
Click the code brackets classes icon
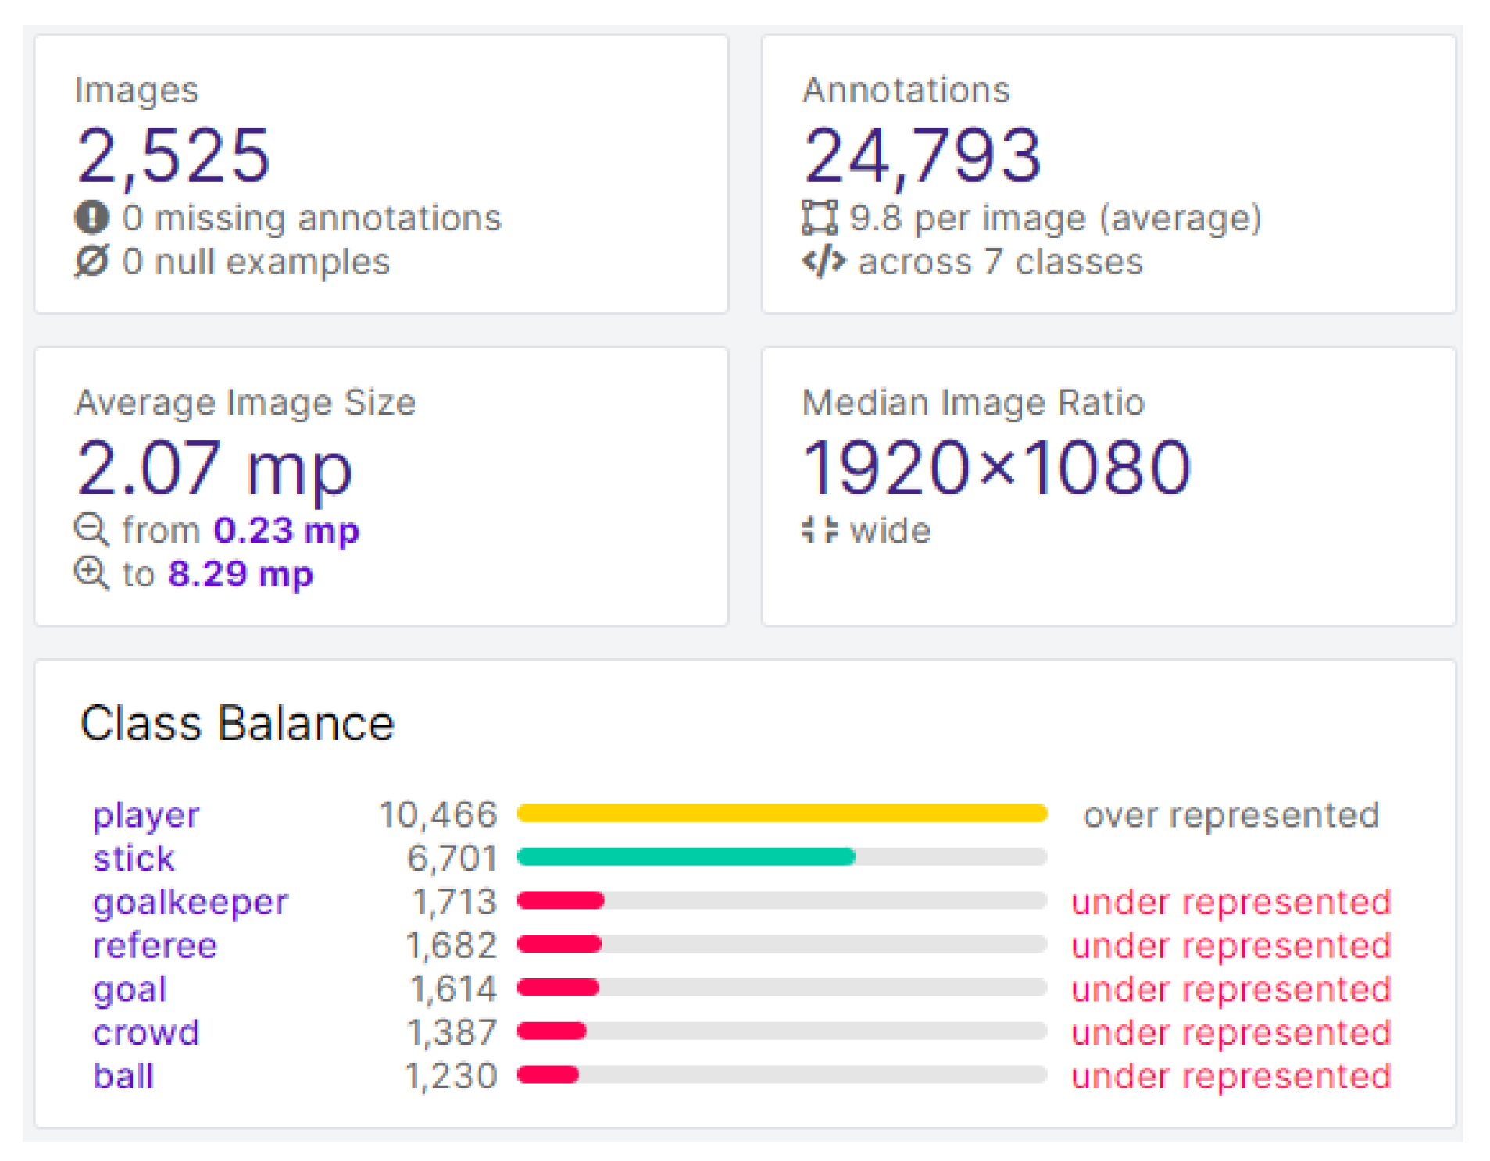[823, 261]
